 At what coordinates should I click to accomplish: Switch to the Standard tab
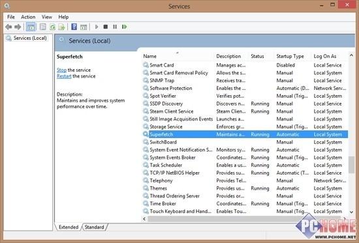click(x=95, y=227)
